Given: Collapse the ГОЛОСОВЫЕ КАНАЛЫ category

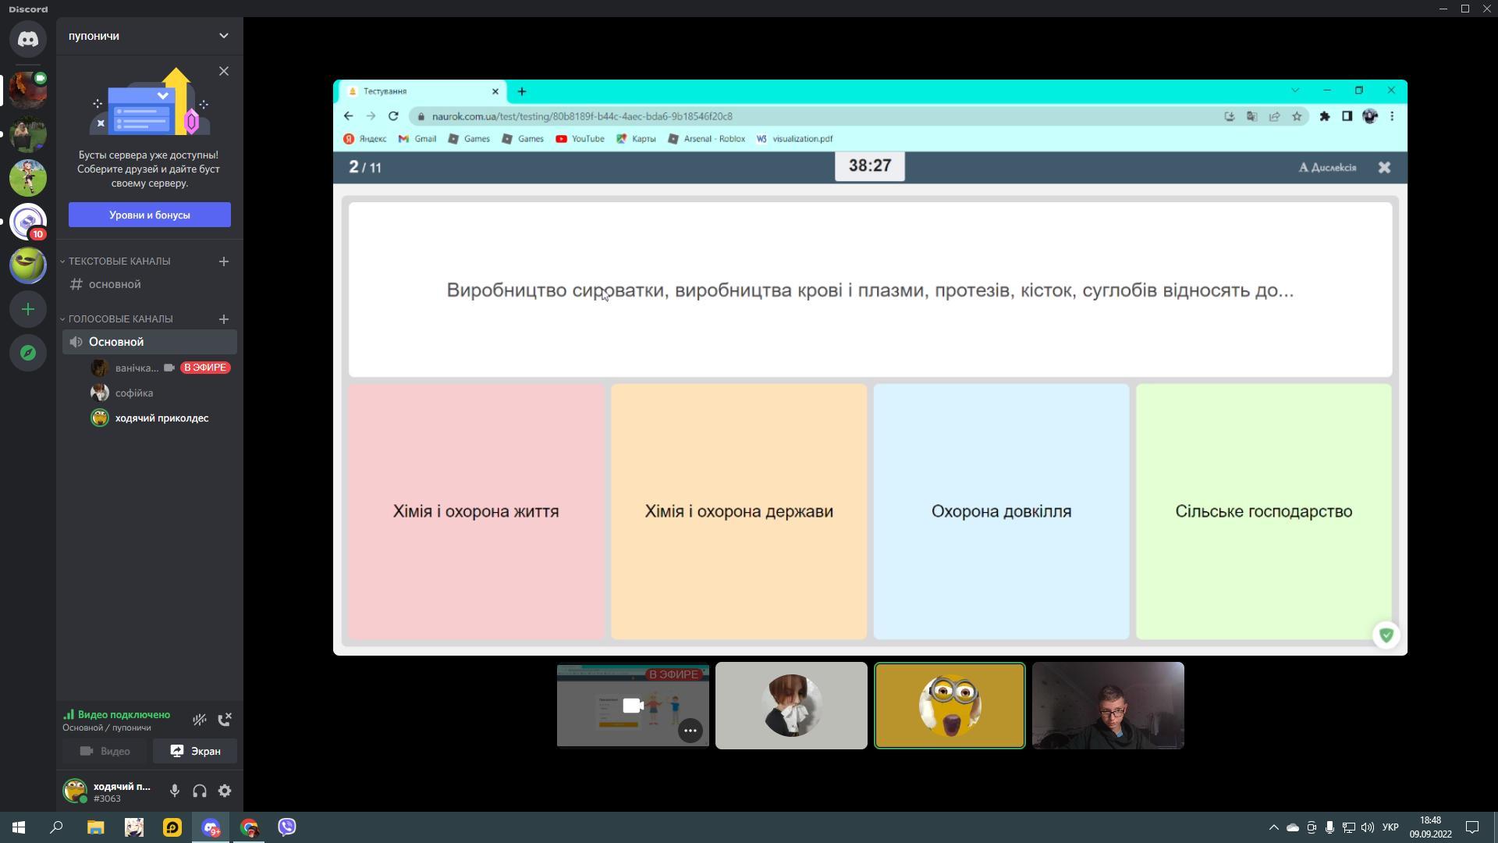Looking at the screenshot, I should pos(120,319).
